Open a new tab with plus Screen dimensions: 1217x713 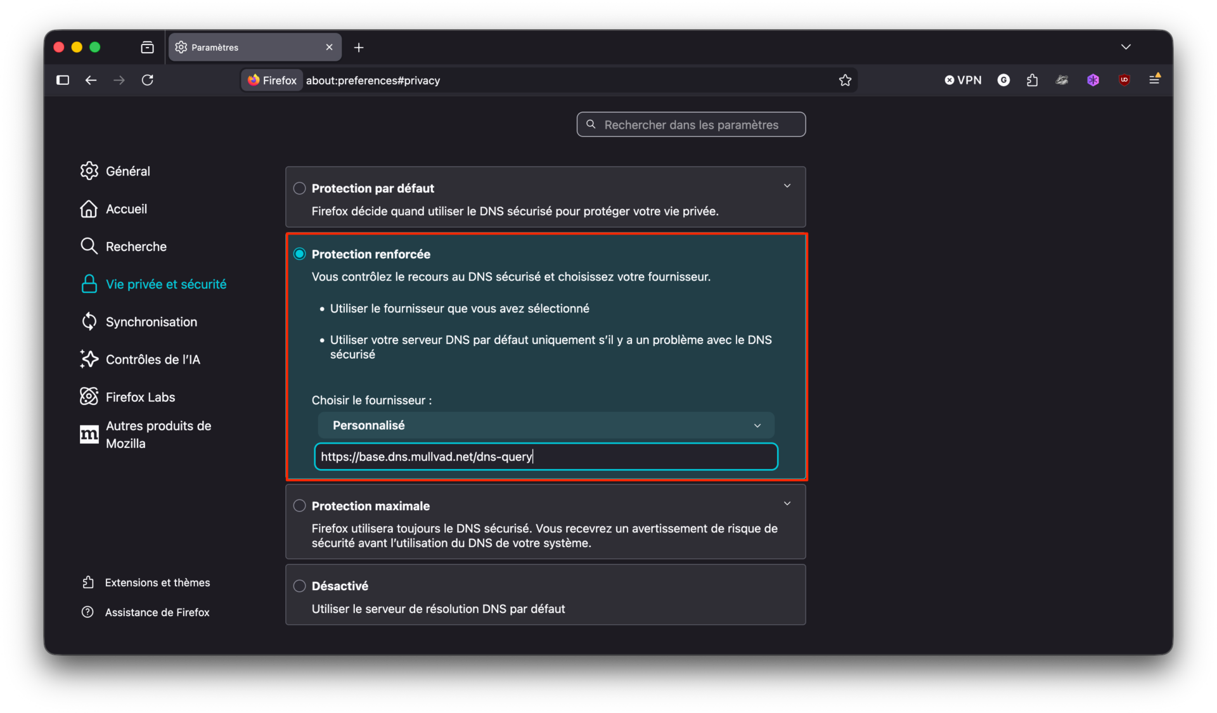(359, 48)
